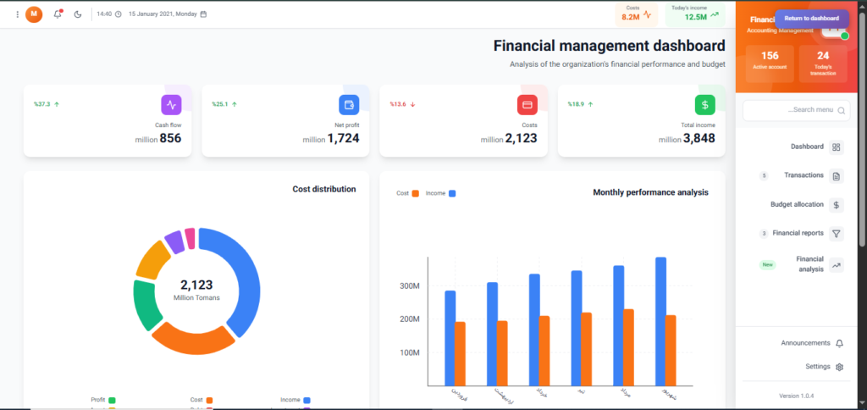Open the orange M user avatar

click(34, 14)
